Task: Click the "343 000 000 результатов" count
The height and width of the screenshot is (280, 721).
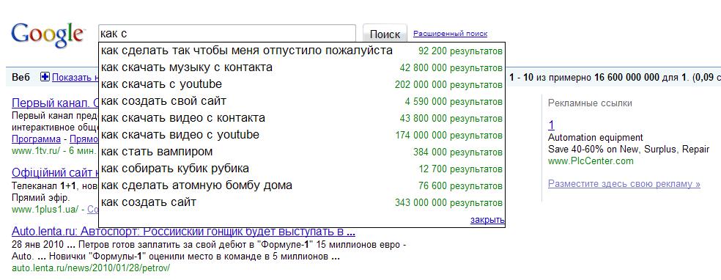Action: (x=448, y=203)
